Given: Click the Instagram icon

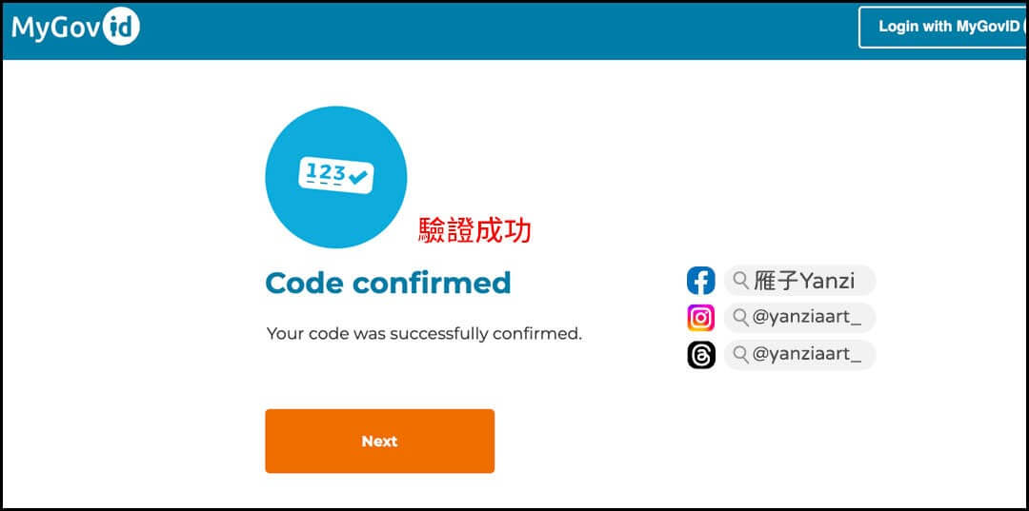Looking at the screenshot, I should click(x=701, y=319).
